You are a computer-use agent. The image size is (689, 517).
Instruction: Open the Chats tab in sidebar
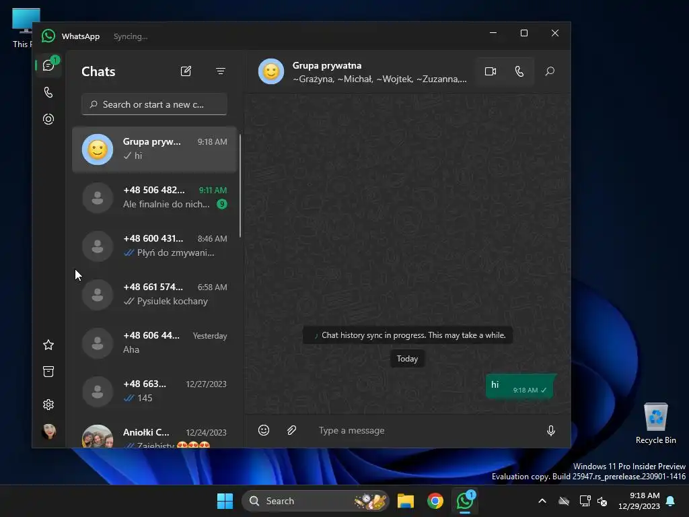pos(48,65)
